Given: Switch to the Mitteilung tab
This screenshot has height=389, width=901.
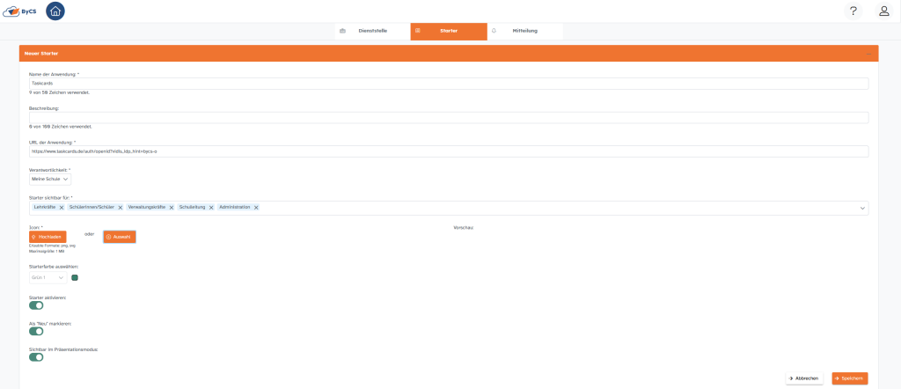Looking at the screenshot, I should (x=524, y=31).
